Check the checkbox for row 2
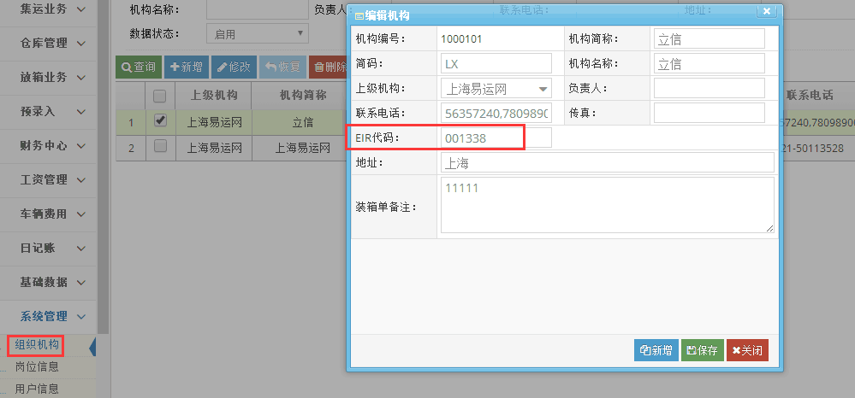Screen dimensions: 855x398 click(159, 146)
